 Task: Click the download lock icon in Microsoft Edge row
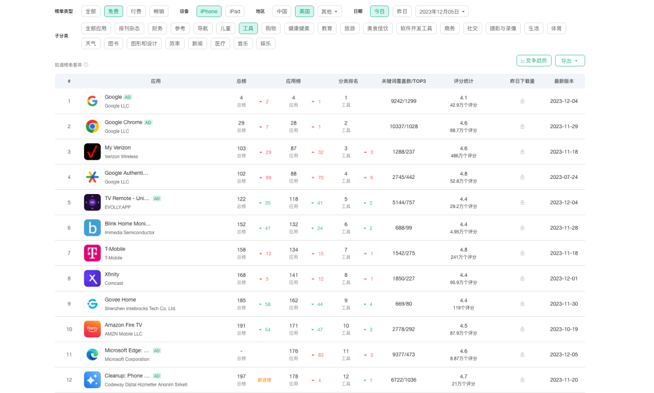(x=522, y=355)
